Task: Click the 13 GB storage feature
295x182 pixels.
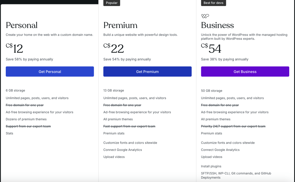Action: (113, 90)
